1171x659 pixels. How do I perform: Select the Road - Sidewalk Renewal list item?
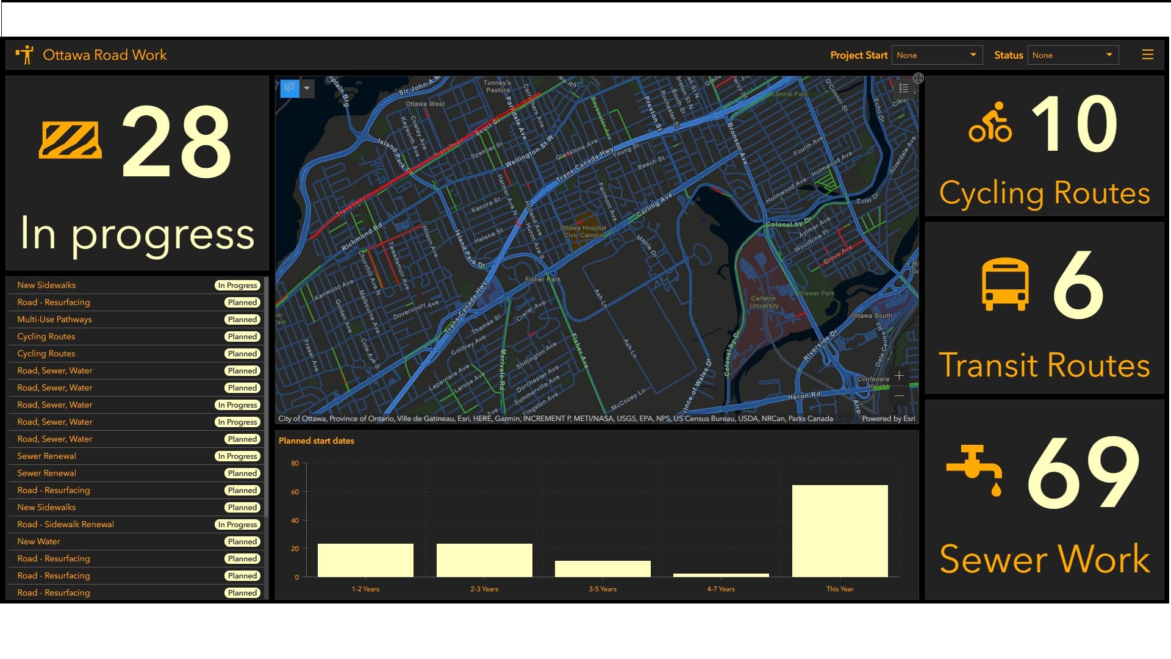coord(66,524)
